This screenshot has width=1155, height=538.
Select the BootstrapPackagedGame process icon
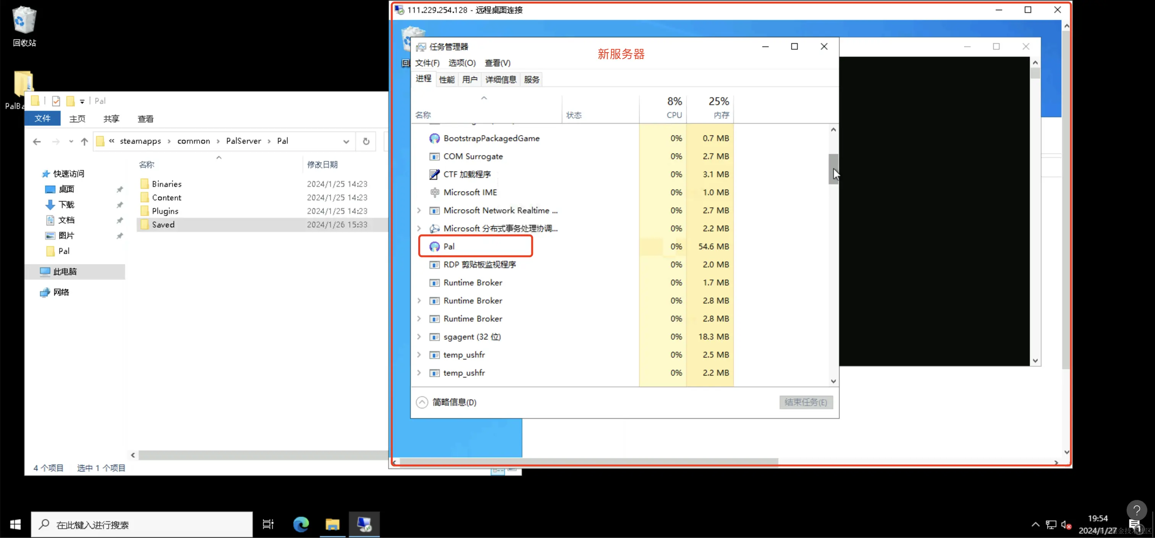click(435, 139)
